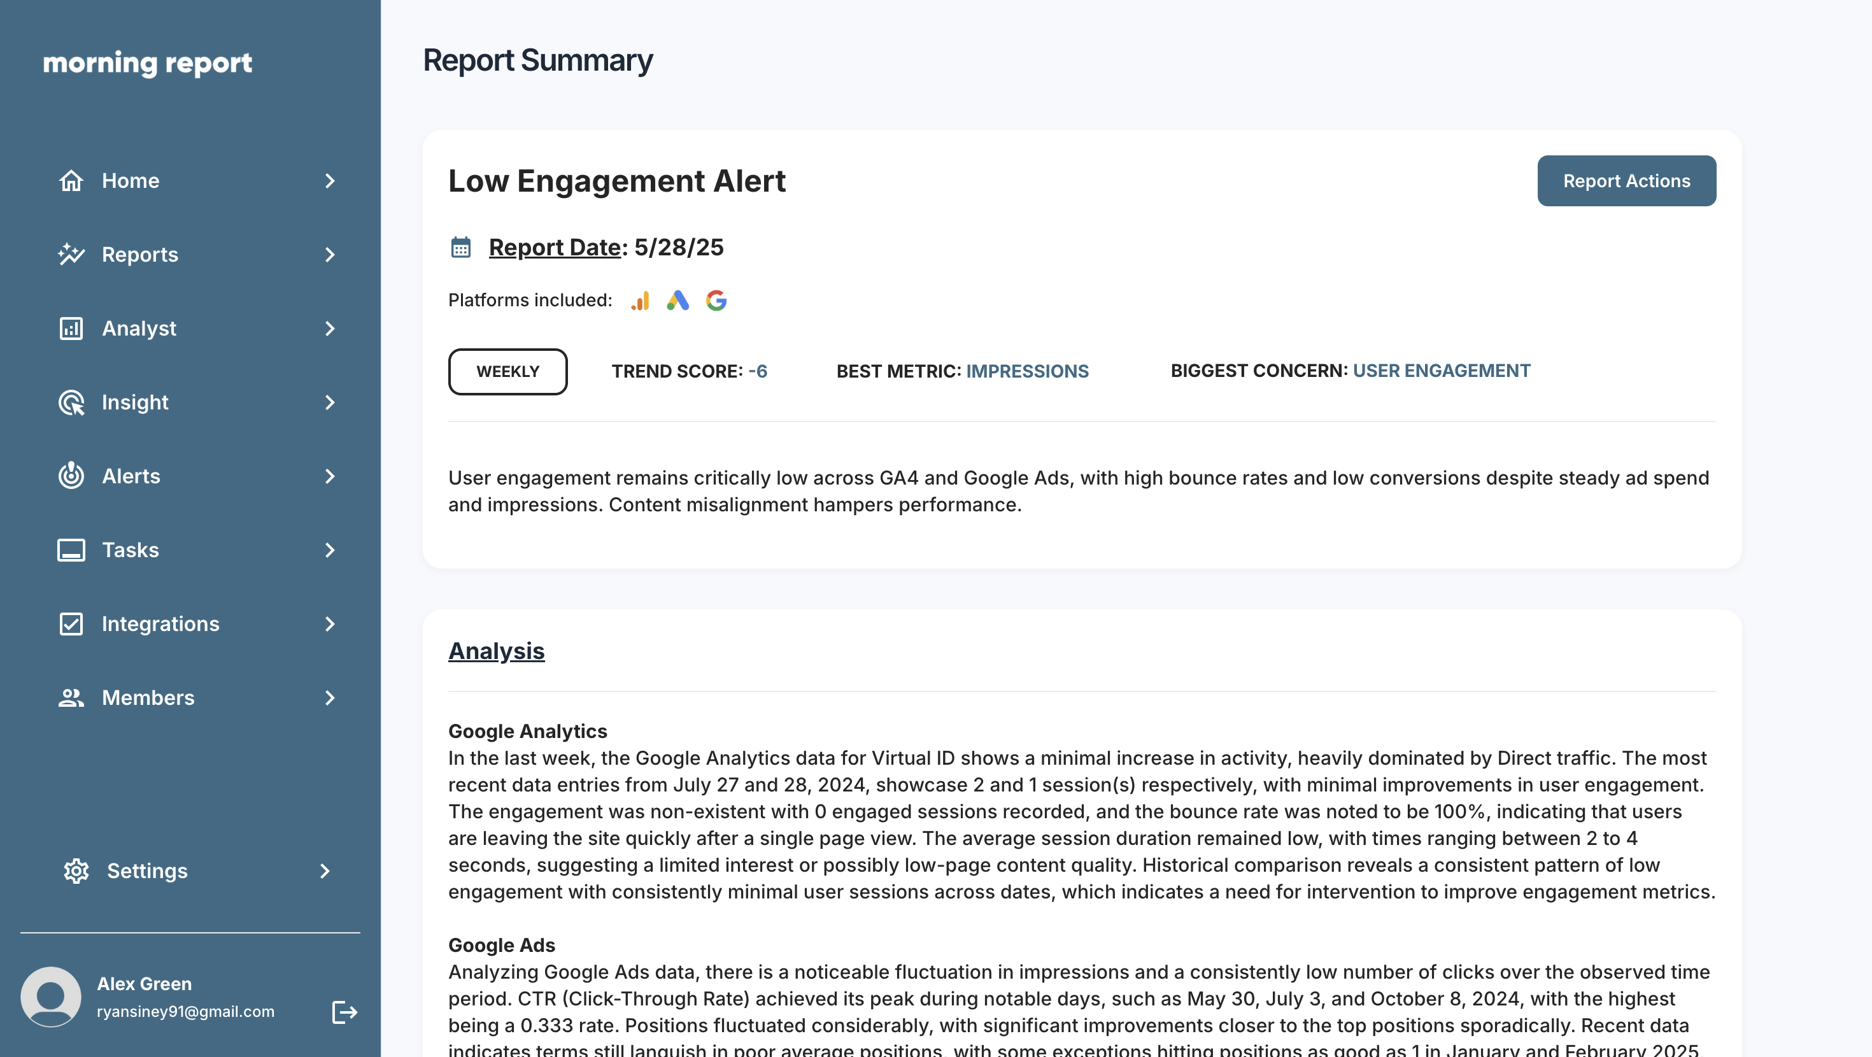
Task: Click the IMPRESSIONS best metric value
Action: [1027, 371]
